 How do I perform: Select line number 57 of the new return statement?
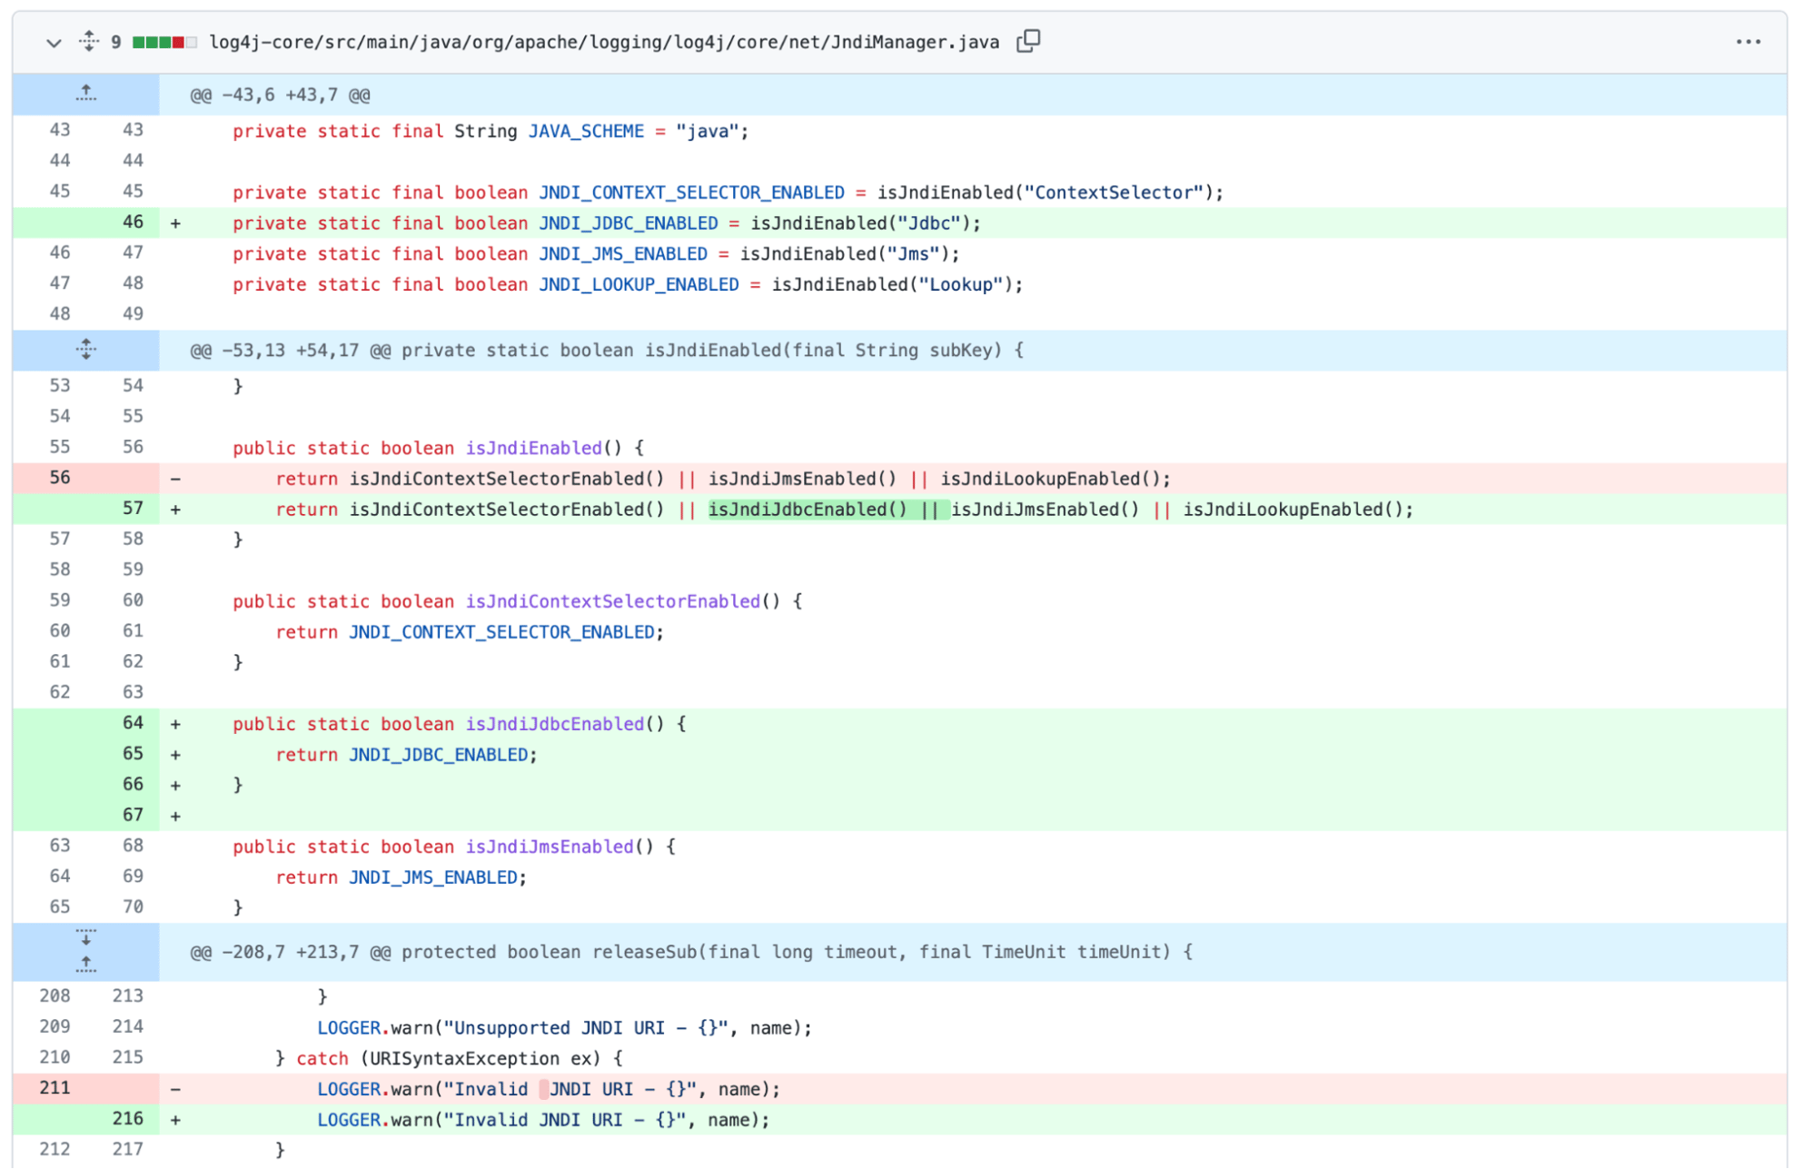click(133, 509)
